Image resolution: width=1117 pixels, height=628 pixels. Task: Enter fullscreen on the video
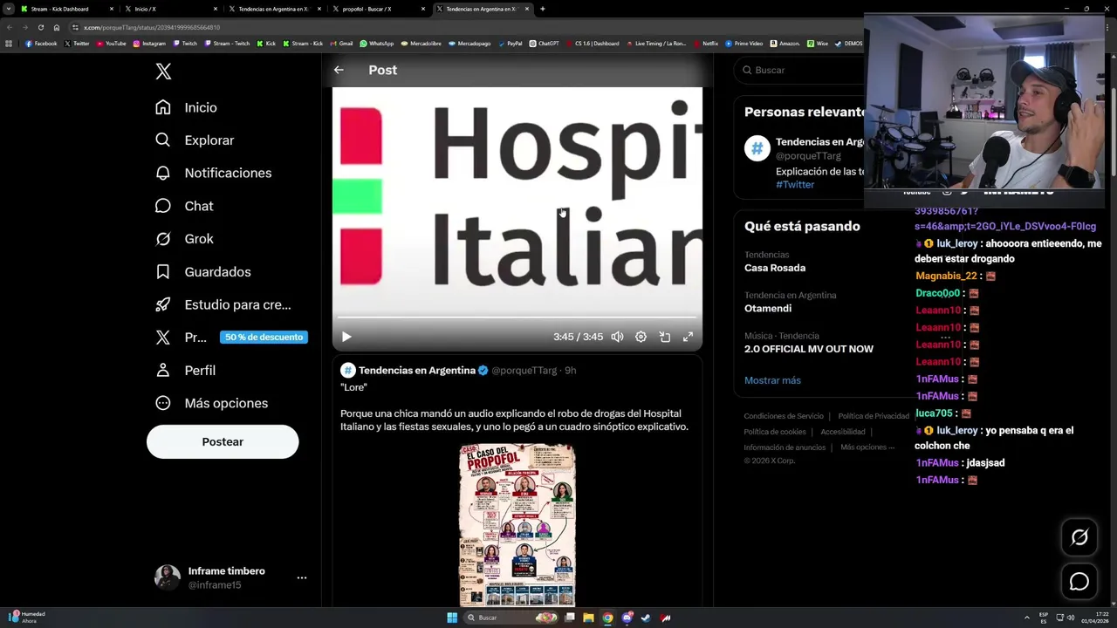pyautogui.click(x=688, y=337)
